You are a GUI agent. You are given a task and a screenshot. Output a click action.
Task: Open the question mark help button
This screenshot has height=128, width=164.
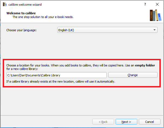point(145,4)
